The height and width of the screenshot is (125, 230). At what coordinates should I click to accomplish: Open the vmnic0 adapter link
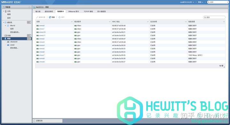tap(42, 26)
